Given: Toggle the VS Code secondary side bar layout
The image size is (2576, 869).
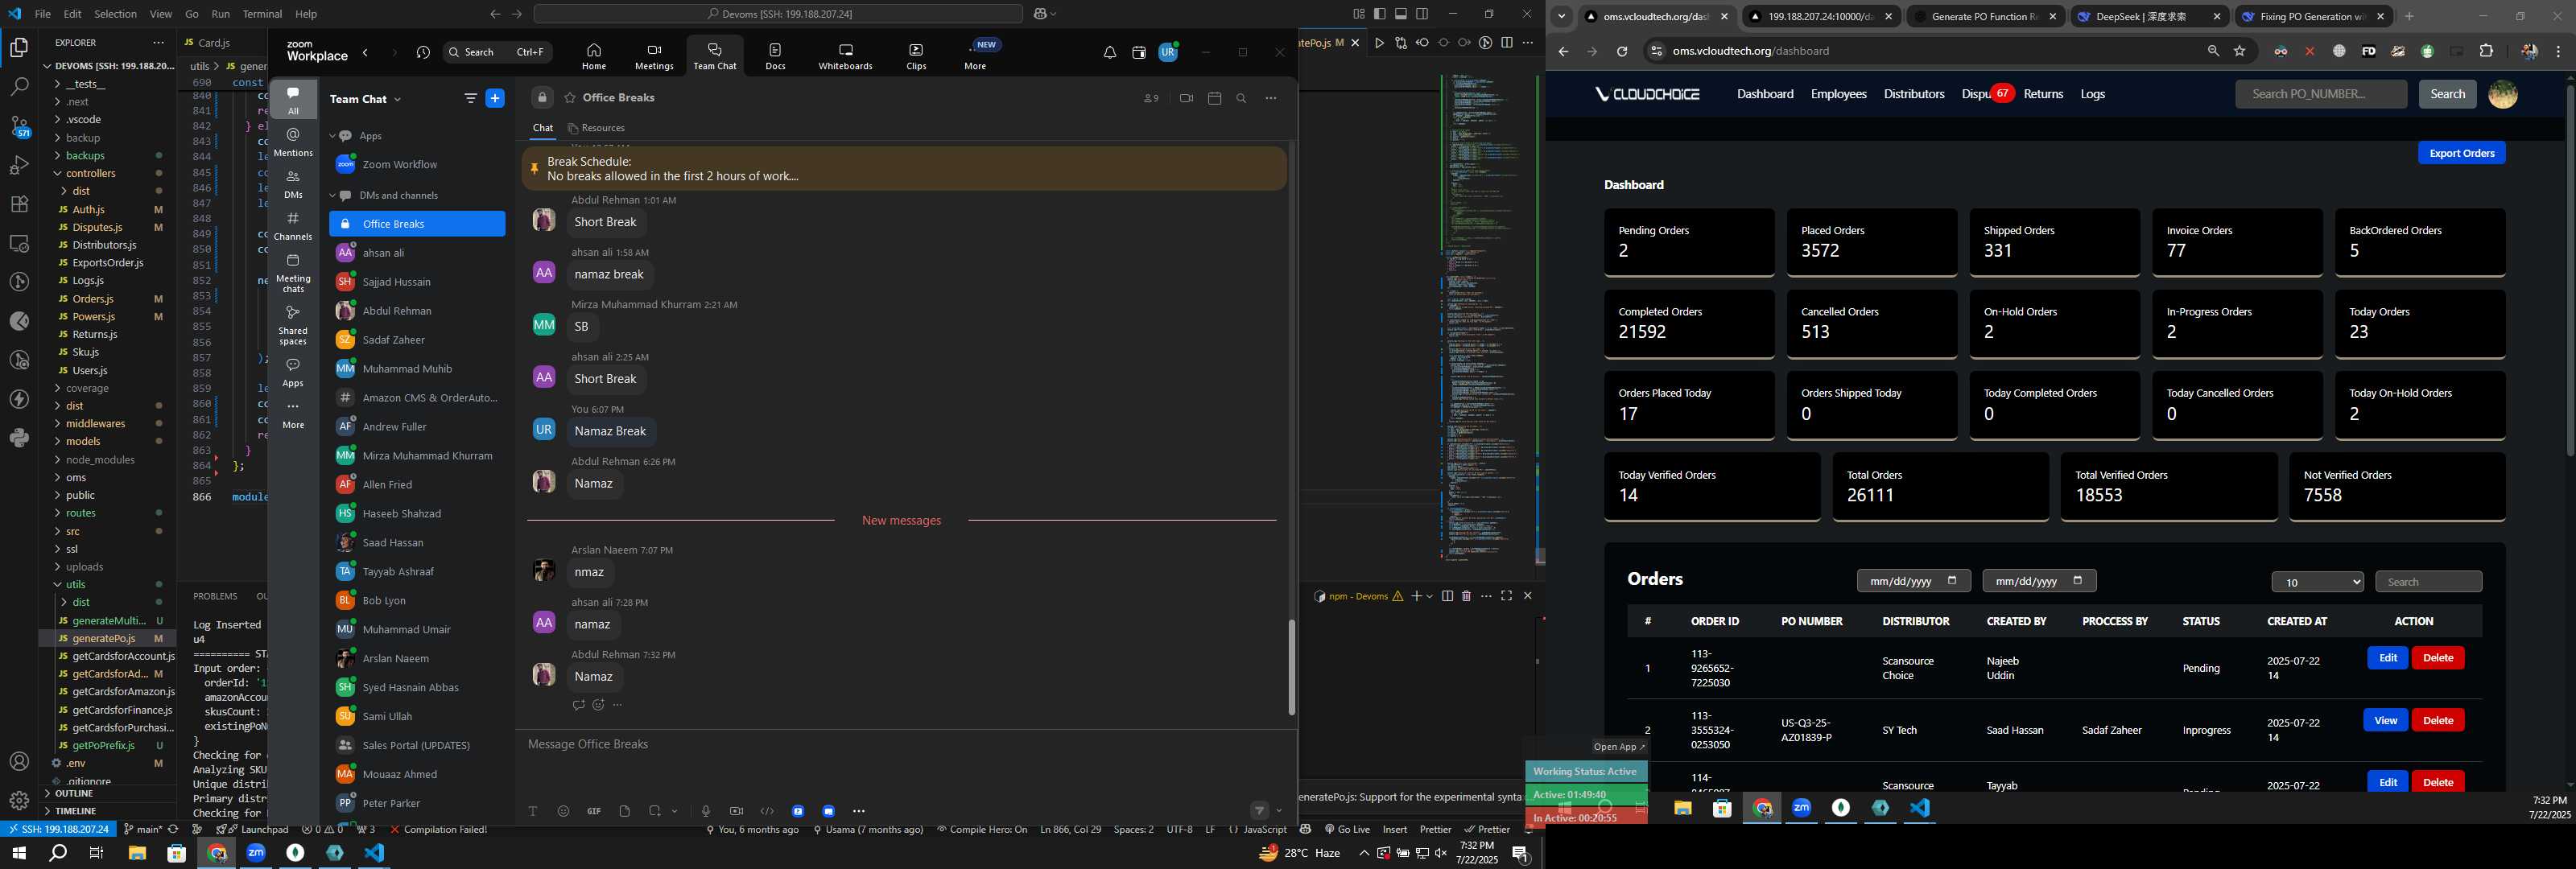Looking at the screenshot, I should coord(1422,14).
